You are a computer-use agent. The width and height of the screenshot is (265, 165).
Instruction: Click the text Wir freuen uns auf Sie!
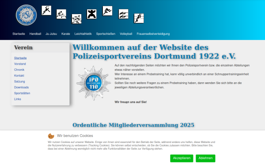[x=131, y=102]
